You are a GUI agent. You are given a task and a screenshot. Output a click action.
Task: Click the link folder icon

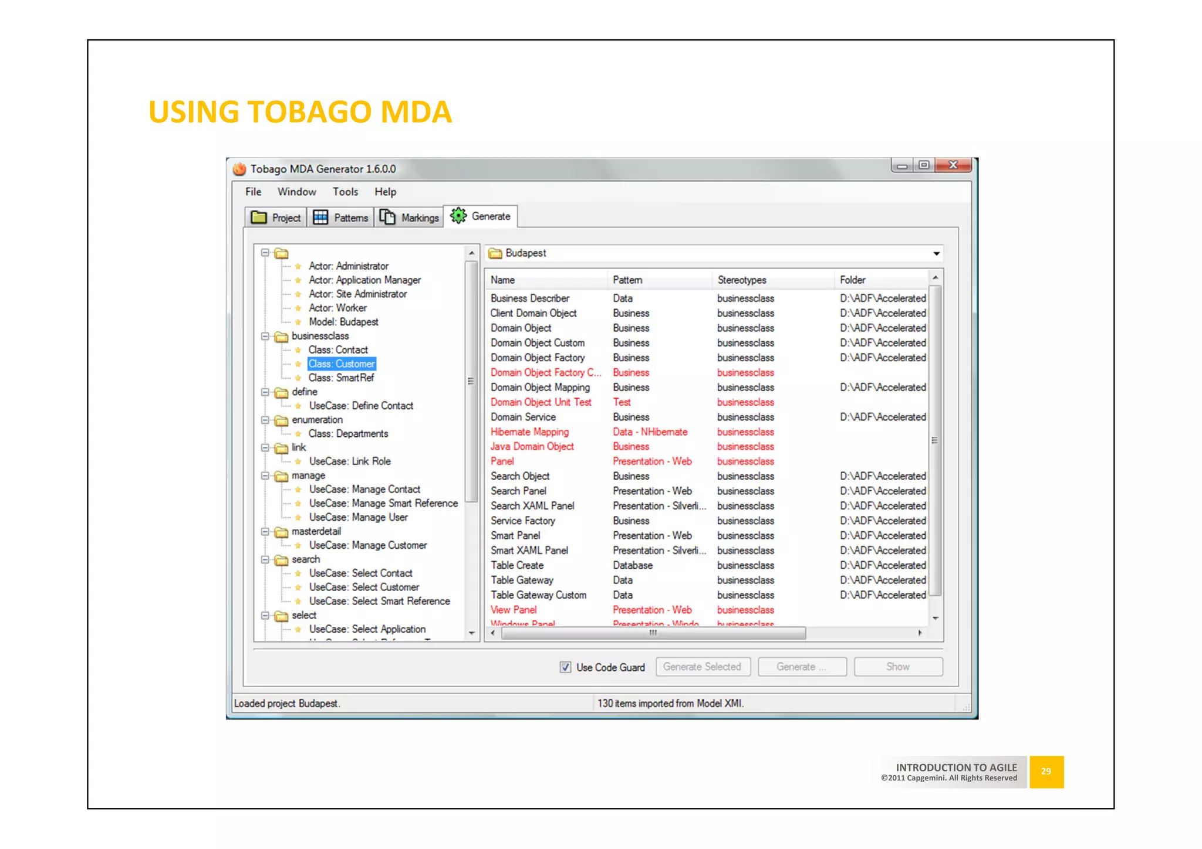282,448
